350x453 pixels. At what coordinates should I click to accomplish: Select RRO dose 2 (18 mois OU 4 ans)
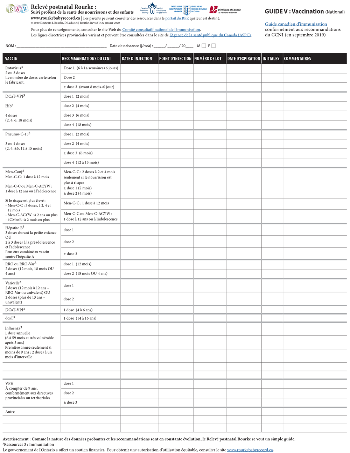point(85,273)
